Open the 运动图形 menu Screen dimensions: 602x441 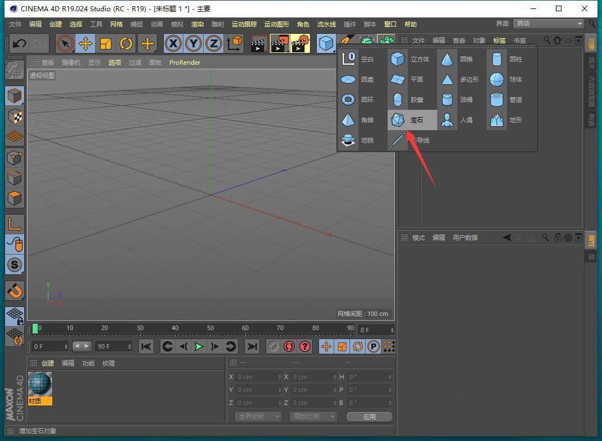coord(276,24)
